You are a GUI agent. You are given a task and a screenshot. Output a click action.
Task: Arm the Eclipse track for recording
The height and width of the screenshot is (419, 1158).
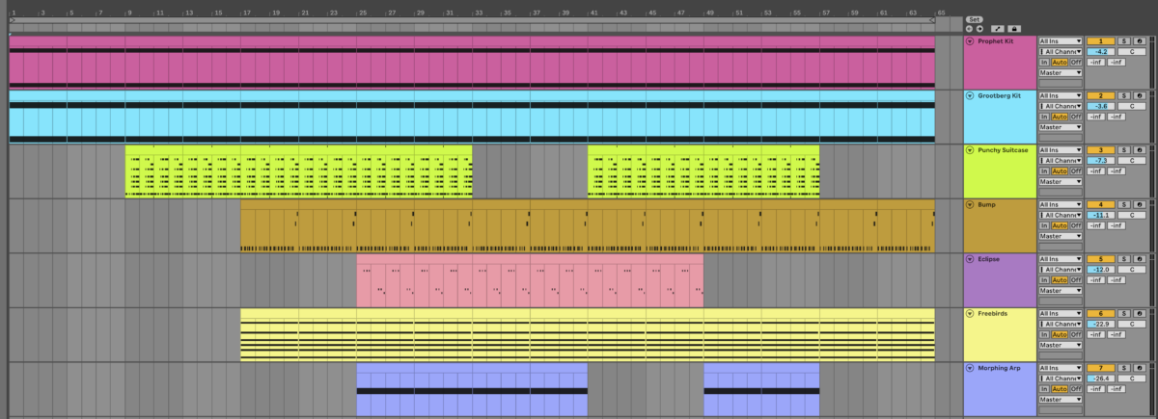pos(1140,259)
